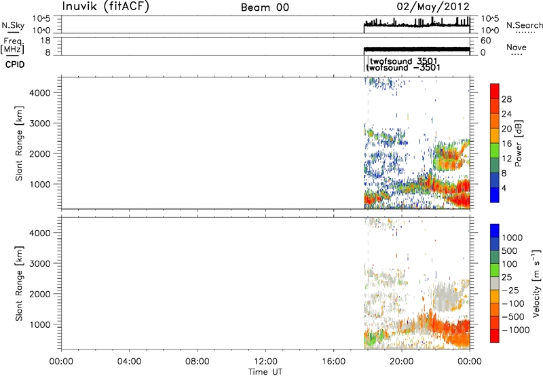This screenshot has height=376, width=543.
Task: Click the "Power [dB]" colorbar title
Action: [x=519, y=143]
